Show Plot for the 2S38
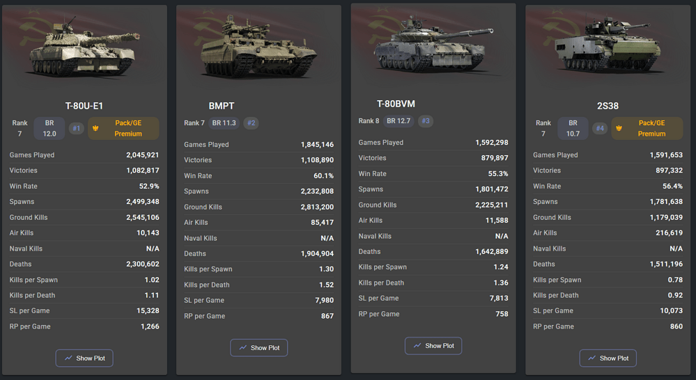 (x=608, y=358)
